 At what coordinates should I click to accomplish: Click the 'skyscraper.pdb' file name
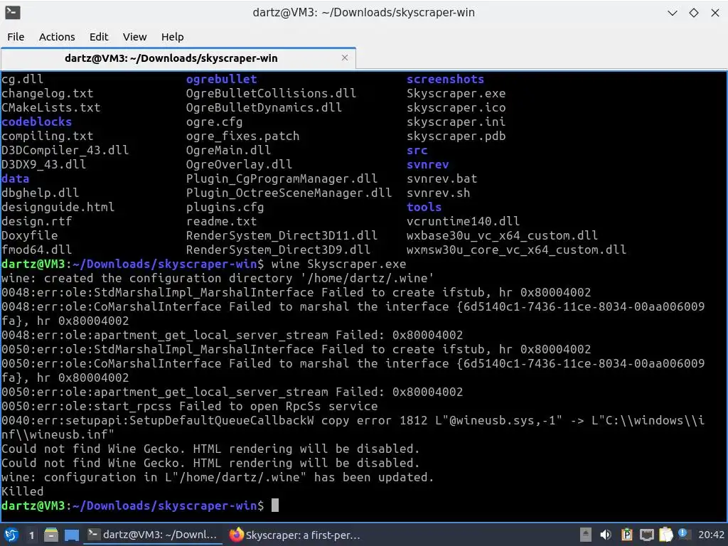(x=456, y=136)
